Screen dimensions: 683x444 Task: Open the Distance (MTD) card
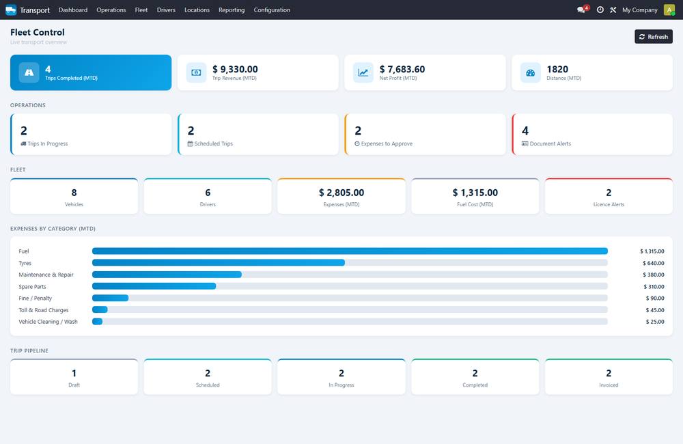pos(592,72)
